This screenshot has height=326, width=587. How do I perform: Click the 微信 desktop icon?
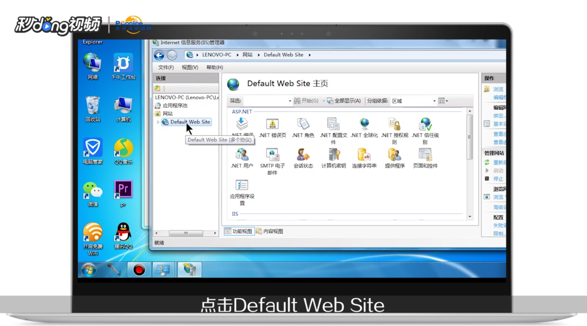[92, 193]
